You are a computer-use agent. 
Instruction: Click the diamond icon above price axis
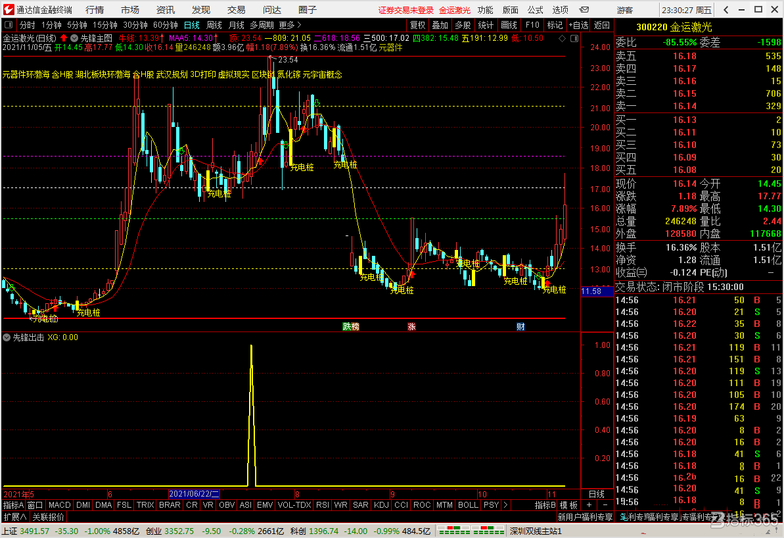(562, 38)
